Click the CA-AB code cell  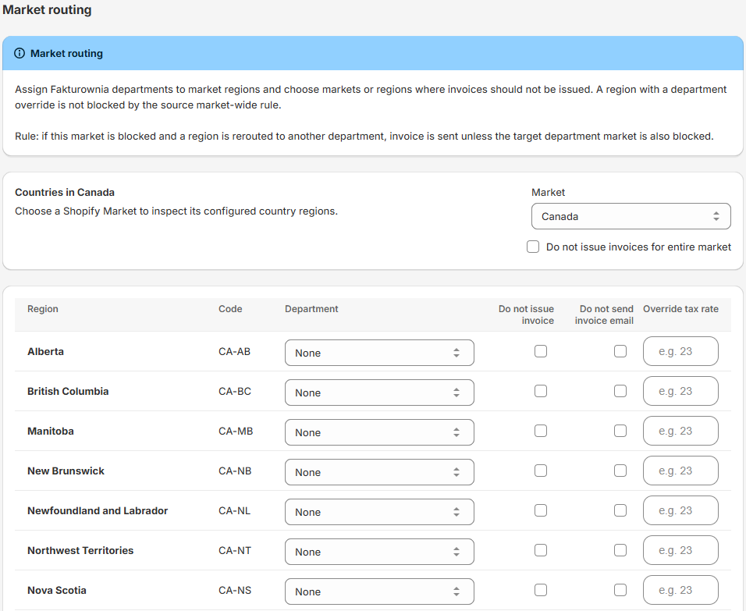[x=235, y=351]
